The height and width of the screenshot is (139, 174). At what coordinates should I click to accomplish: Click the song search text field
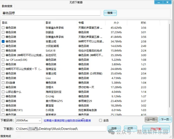coord(51,13)
